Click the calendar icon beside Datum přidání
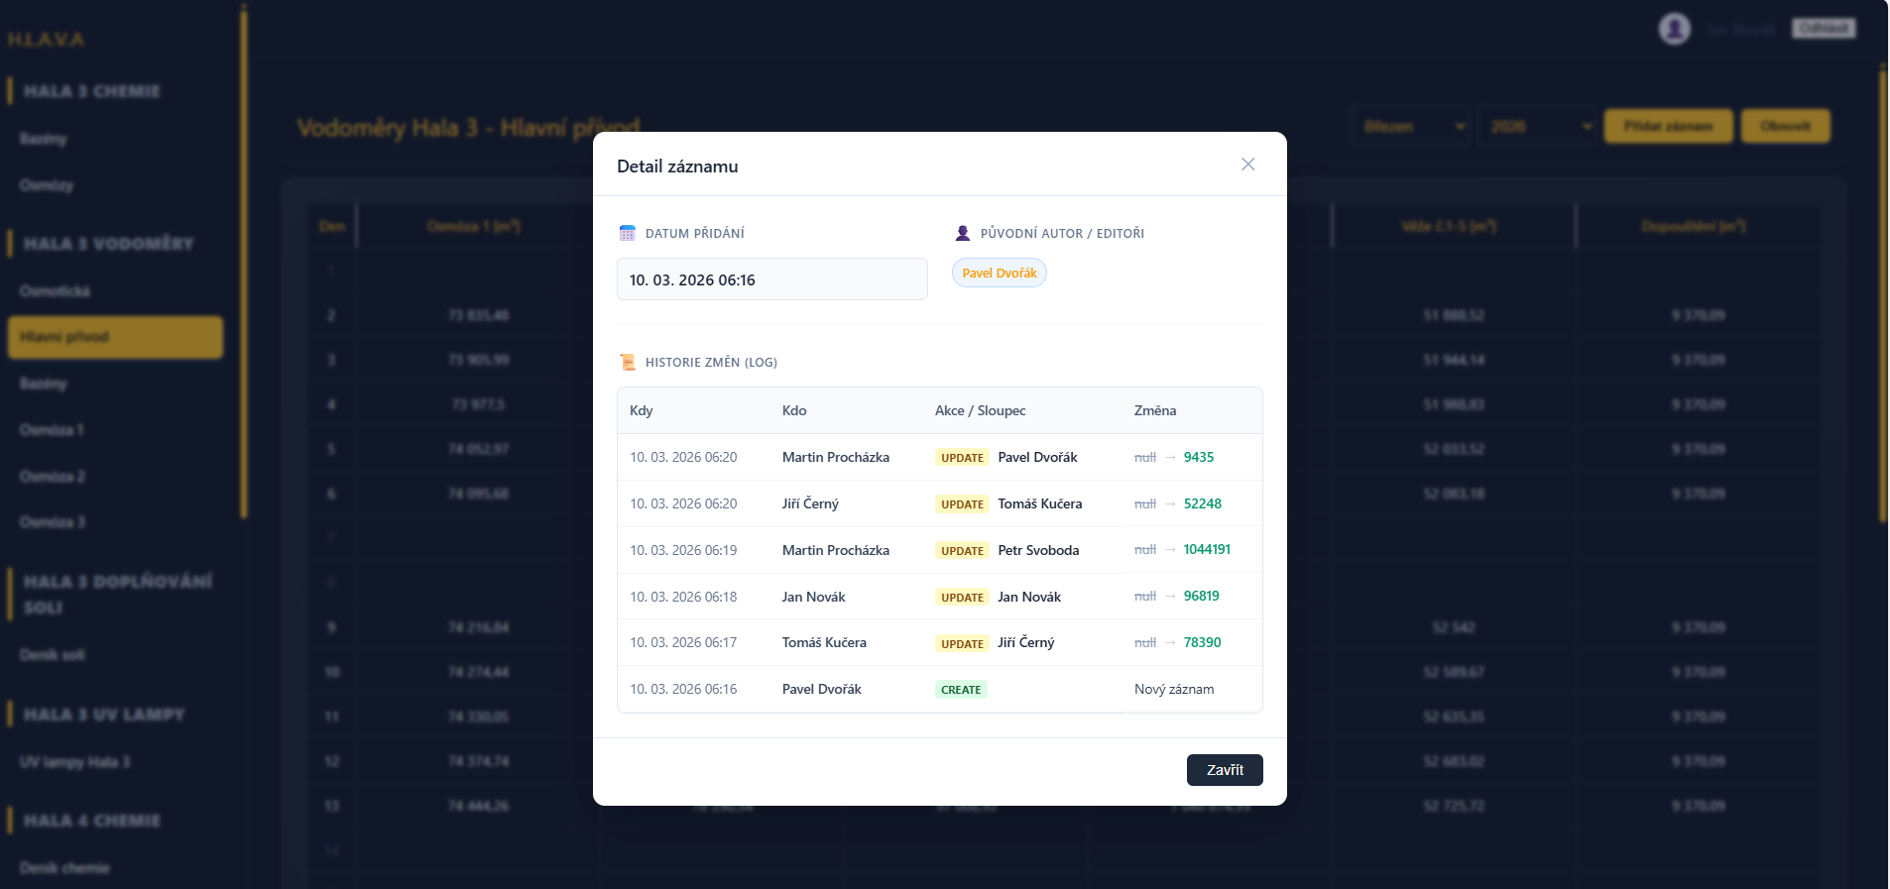 click(x=627, y=233)
